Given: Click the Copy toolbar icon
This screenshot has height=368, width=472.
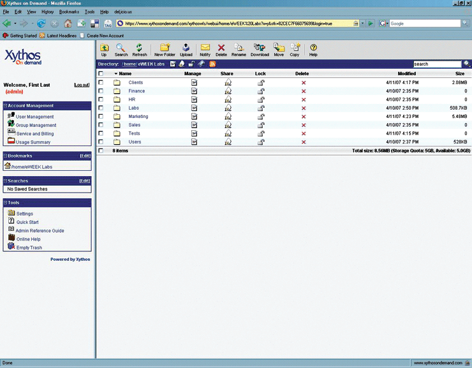Looking at the screenshot, I should [295, 50].
